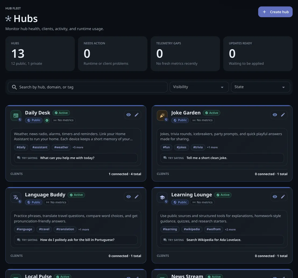298x278 pixels.
Task: Click Joke Garden Public badge
Action: 180,120
